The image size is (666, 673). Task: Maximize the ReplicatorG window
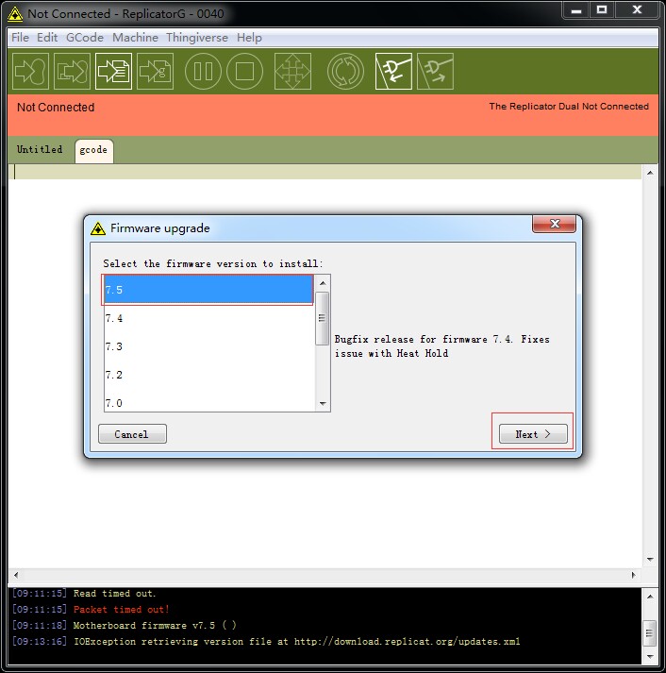point(602,10)
